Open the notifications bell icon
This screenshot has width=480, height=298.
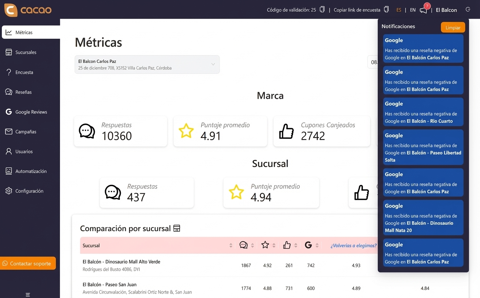coord(423,10)
